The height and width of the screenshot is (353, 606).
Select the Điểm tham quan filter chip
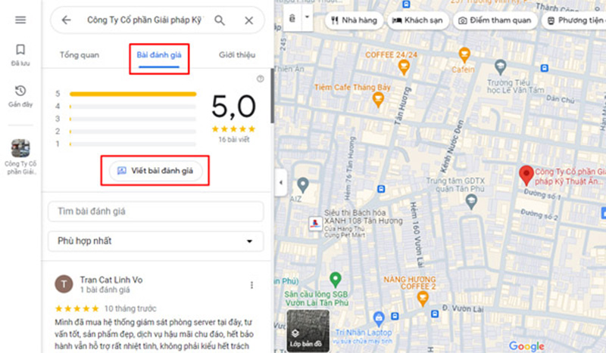tap(495, 20)
